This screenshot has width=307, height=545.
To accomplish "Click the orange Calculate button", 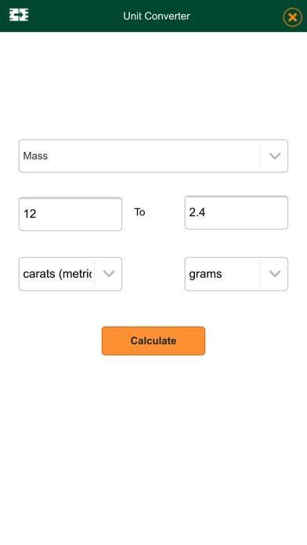I will point(153,341).
